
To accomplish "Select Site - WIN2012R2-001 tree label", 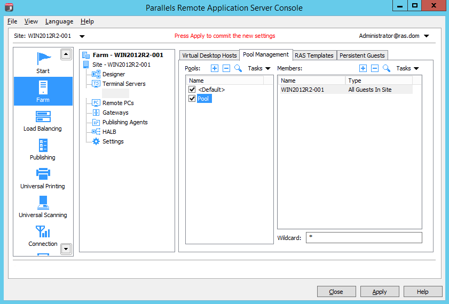I will [121, 65].
